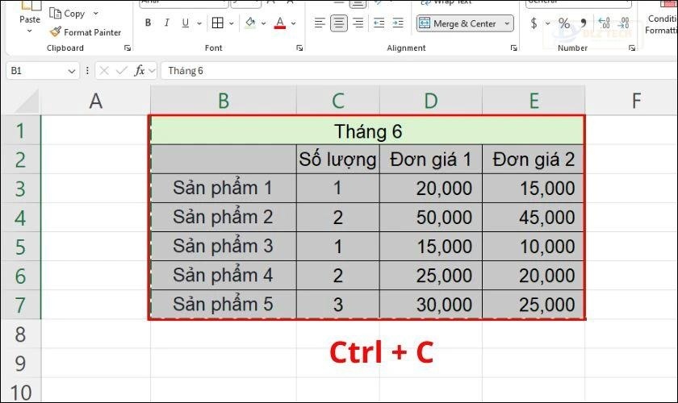Expand the Copy dropdown arrow

coord(95,14)
